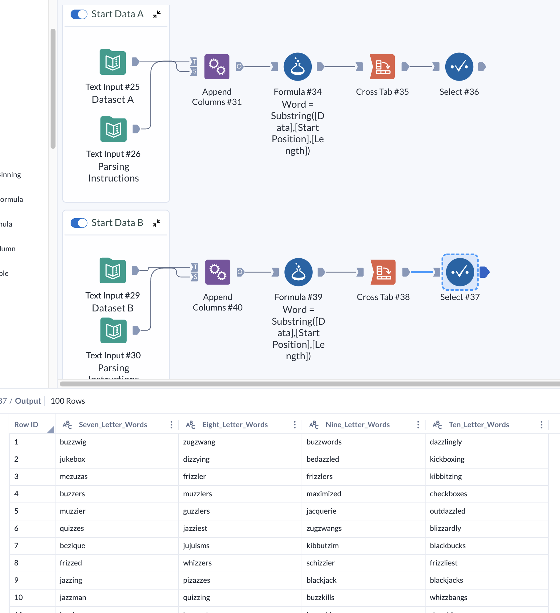Select the Cross Tab #35 tool
Image resolution: width=560 pixels, height=613 pixels.
(x=382, y=67)
